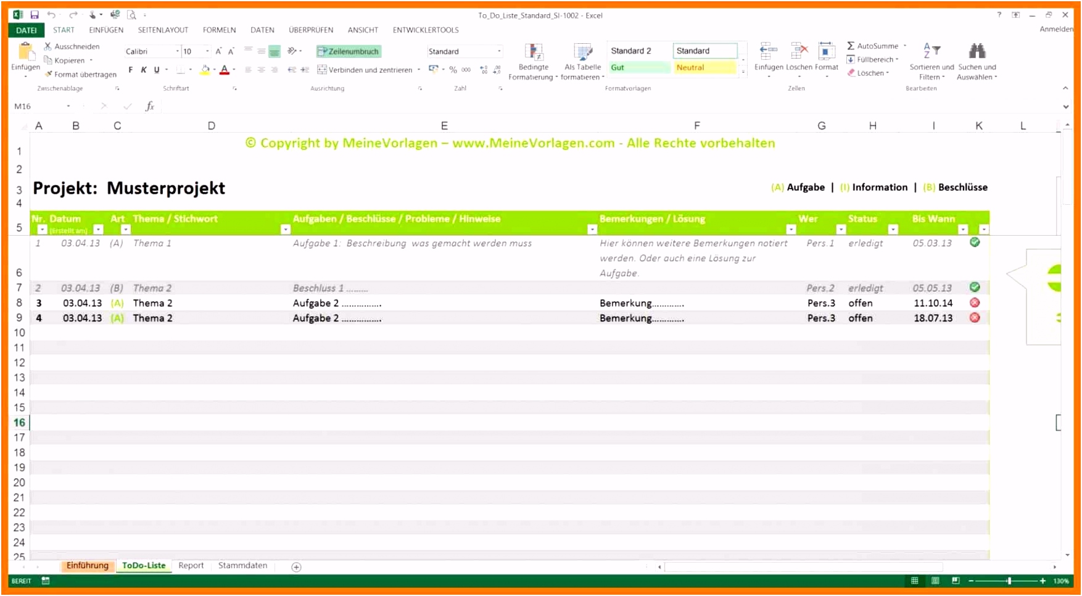
Task: Open the Status column filter dropdown
Action: pos(893,230)
